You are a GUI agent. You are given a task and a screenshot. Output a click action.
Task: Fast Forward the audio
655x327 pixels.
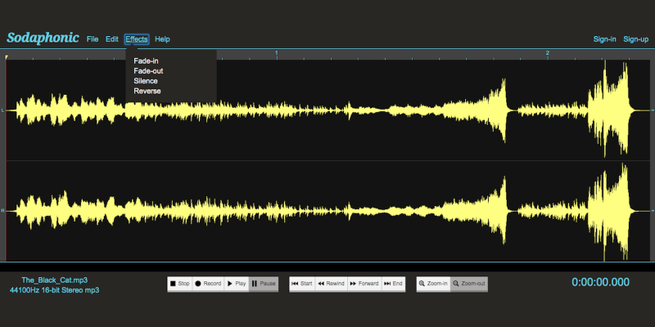click(364, 284)
